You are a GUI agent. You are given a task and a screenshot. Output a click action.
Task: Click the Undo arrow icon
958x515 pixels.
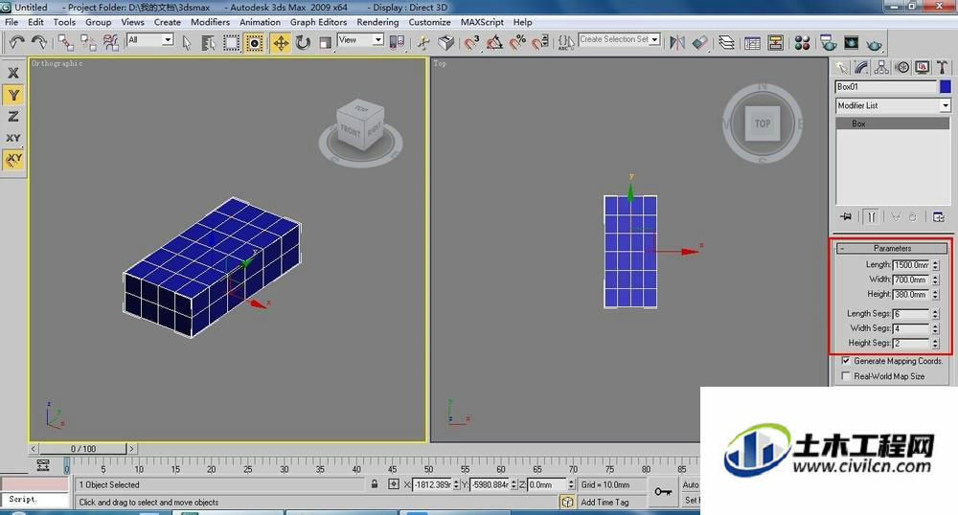point(16,42)
